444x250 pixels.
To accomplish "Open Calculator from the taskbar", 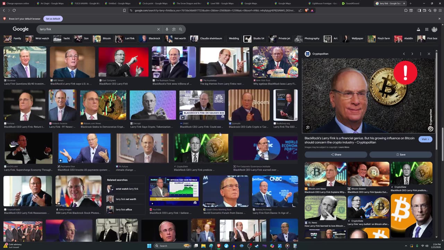I will tap(295, 246).
